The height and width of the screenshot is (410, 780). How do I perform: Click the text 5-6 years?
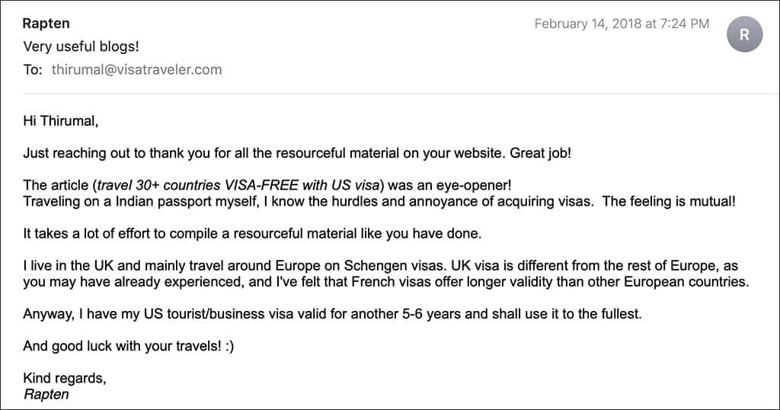[x=431, y=314]
